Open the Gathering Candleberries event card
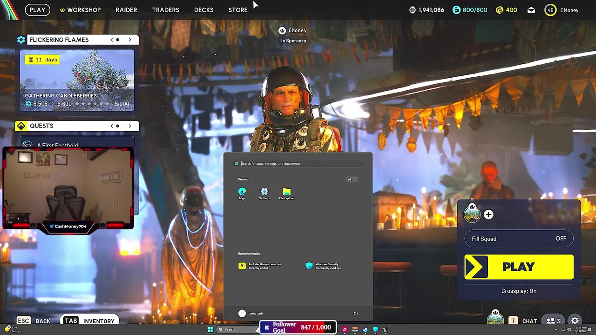Image resolution: width=596 pixels, height=335 pixels. (x=77, y=80)
